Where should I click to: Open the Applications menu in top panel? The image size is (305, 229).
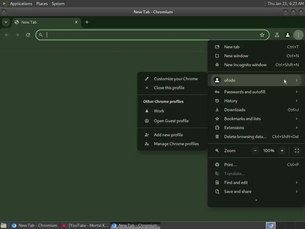tap(21, 4)
